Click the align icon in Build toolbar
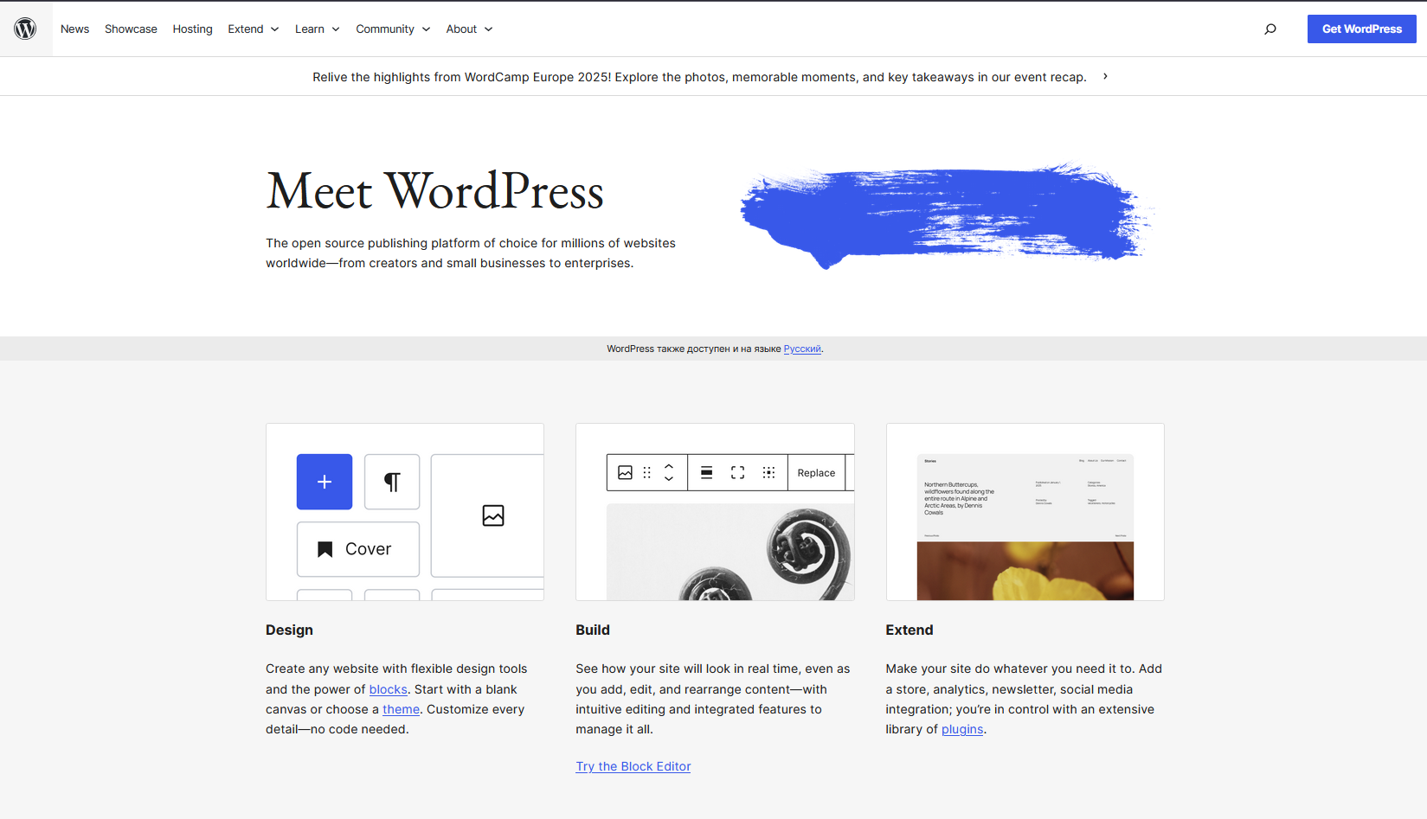Viewport: 1427px width, 819px height. tap(706, 472)
